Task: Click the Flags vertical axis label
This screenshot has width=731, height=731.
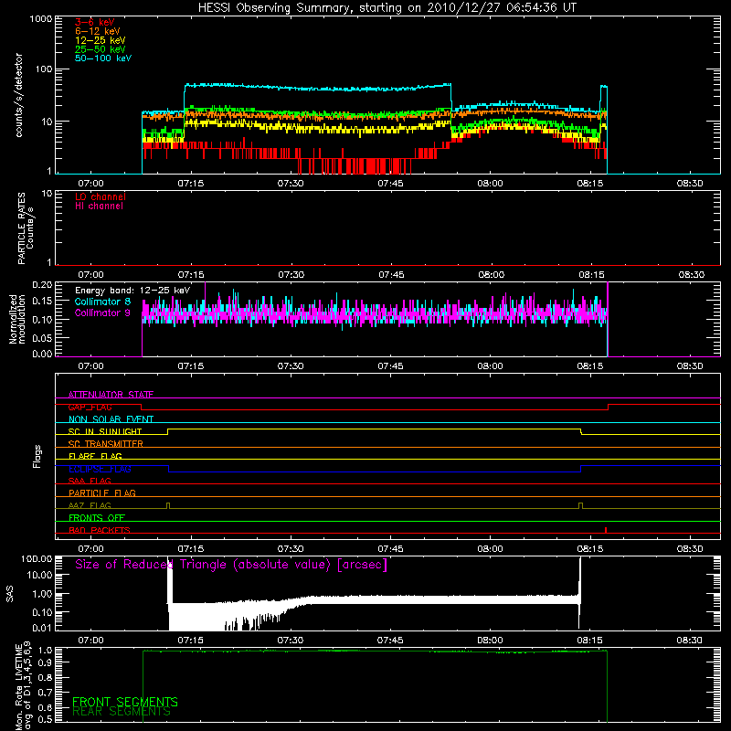Action: (x=37, y=456)
